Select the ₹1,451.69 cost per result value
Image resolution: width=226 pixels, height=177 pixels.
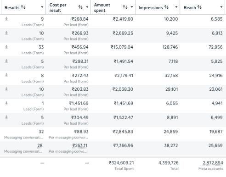(x=79, y=103)
